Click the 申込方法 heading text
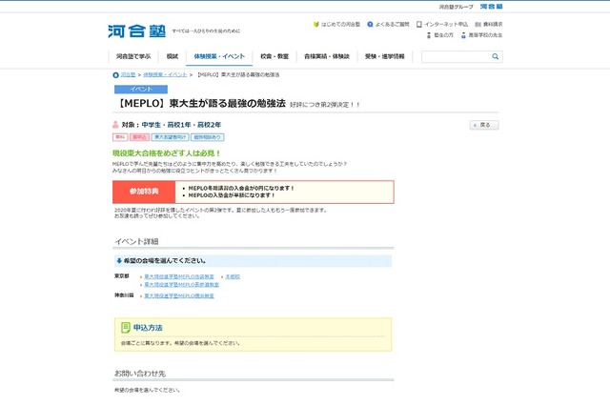 tap(148, 328)
